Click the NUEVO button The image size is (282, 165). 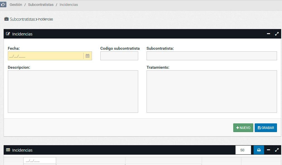click(x=243, y=128)
